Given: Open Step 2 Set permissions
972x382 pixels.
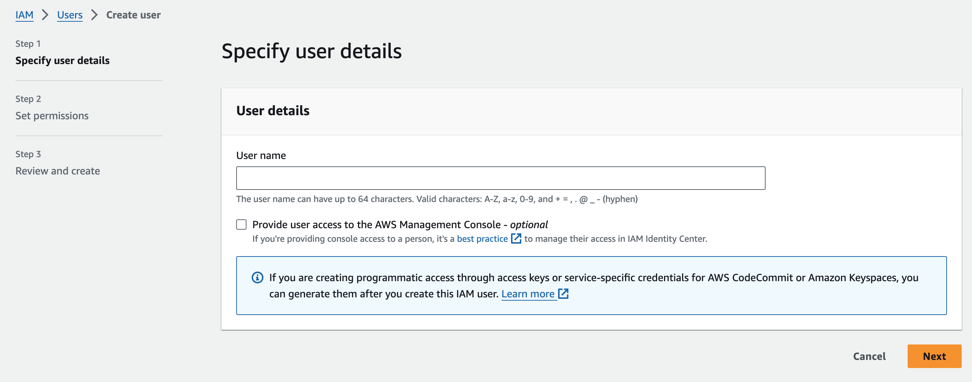Looking at the screenshot, I should (52, 116).
